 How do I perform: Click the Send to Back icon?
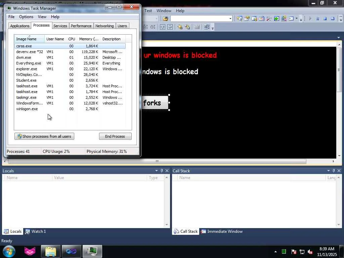[187, 27]
